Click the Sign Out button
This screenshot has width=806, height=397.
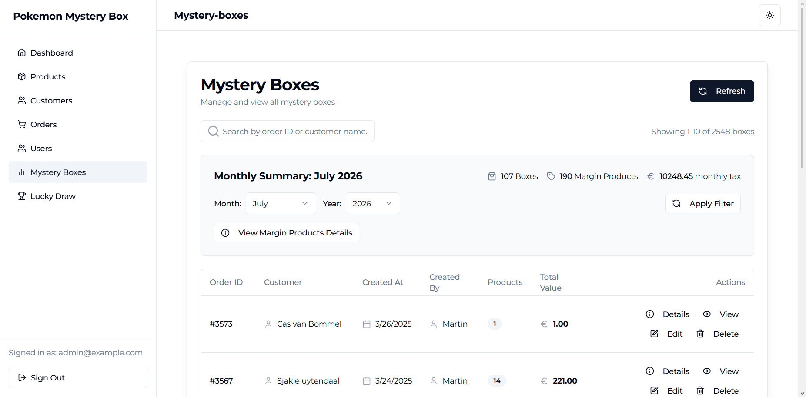(x=78, y=377)
